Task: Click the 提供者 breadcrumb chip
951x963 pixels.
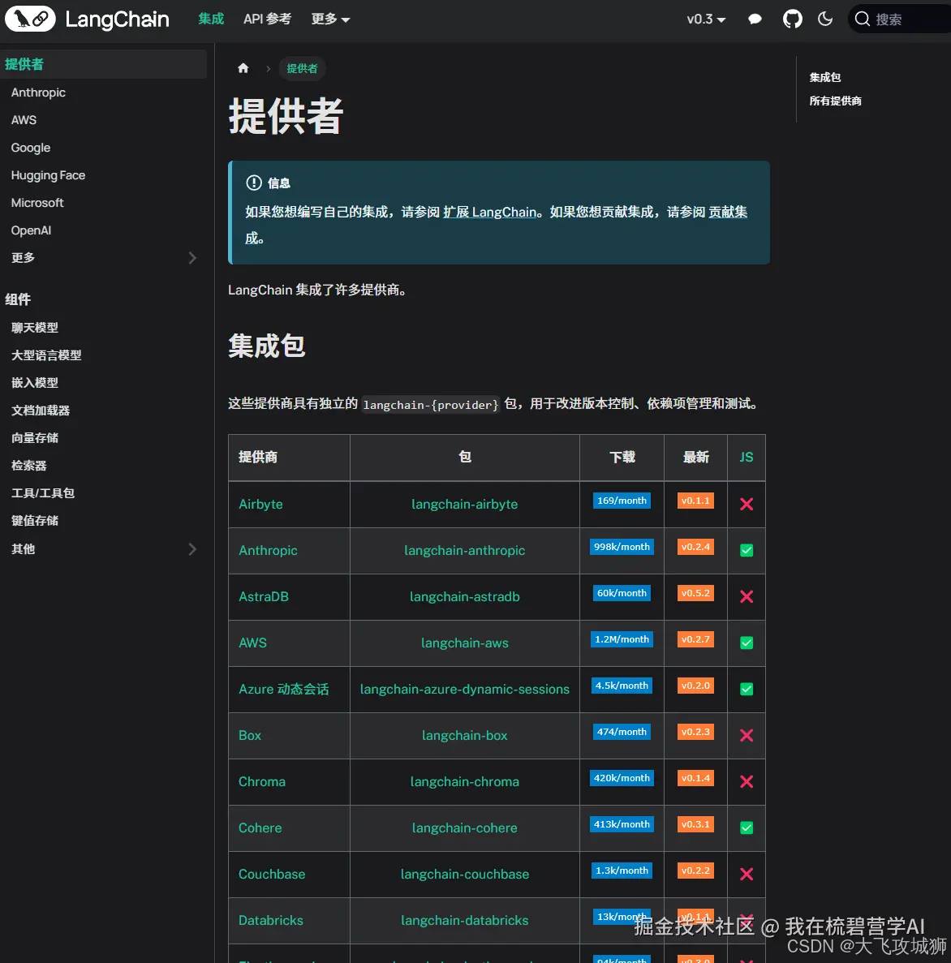Action: pos(302,68)
